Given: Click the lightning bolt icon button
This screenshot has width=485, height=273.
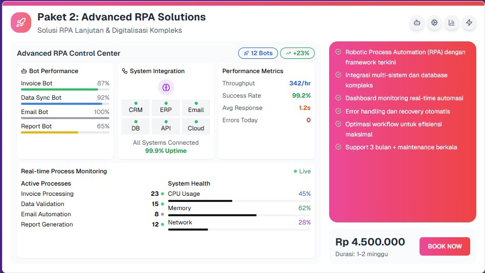Looking at the screenshot, I should 469,22.
